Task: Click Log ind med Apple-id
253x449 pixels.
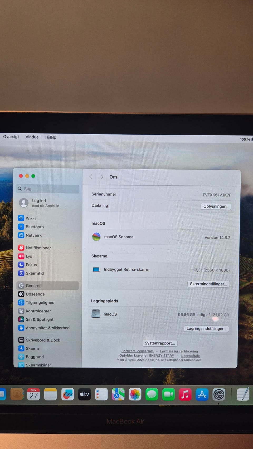Action: (x=40, y=203)
